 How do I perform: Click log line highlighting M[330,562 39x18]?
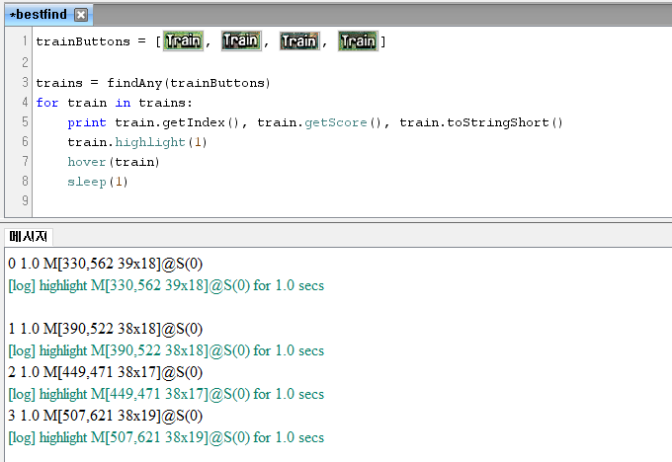pyautogui.click(x=166, y=285)
